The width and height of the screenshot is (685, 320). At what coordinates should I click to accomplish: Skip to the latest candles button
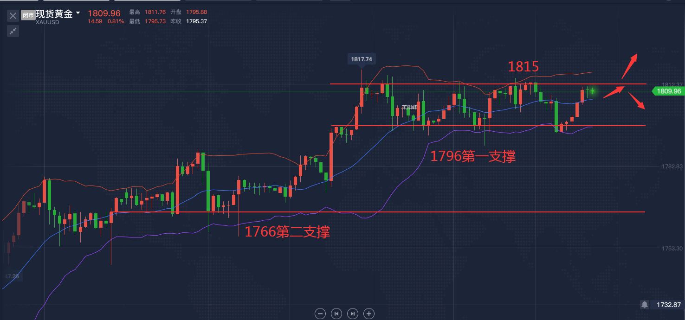coord(353,314)
